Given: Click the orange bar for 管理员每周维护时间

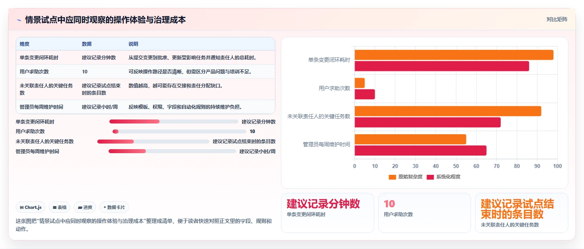Looking at the screenshot, I should pos(410,139).
